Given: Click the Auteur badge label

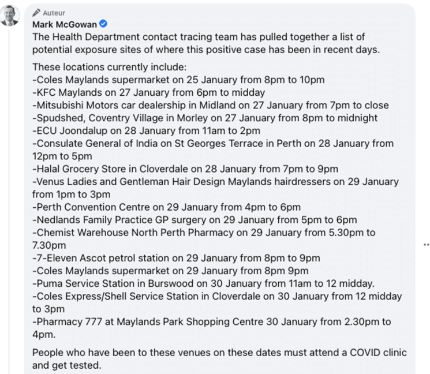Looking at the screenshot, I should pos(54,13).
